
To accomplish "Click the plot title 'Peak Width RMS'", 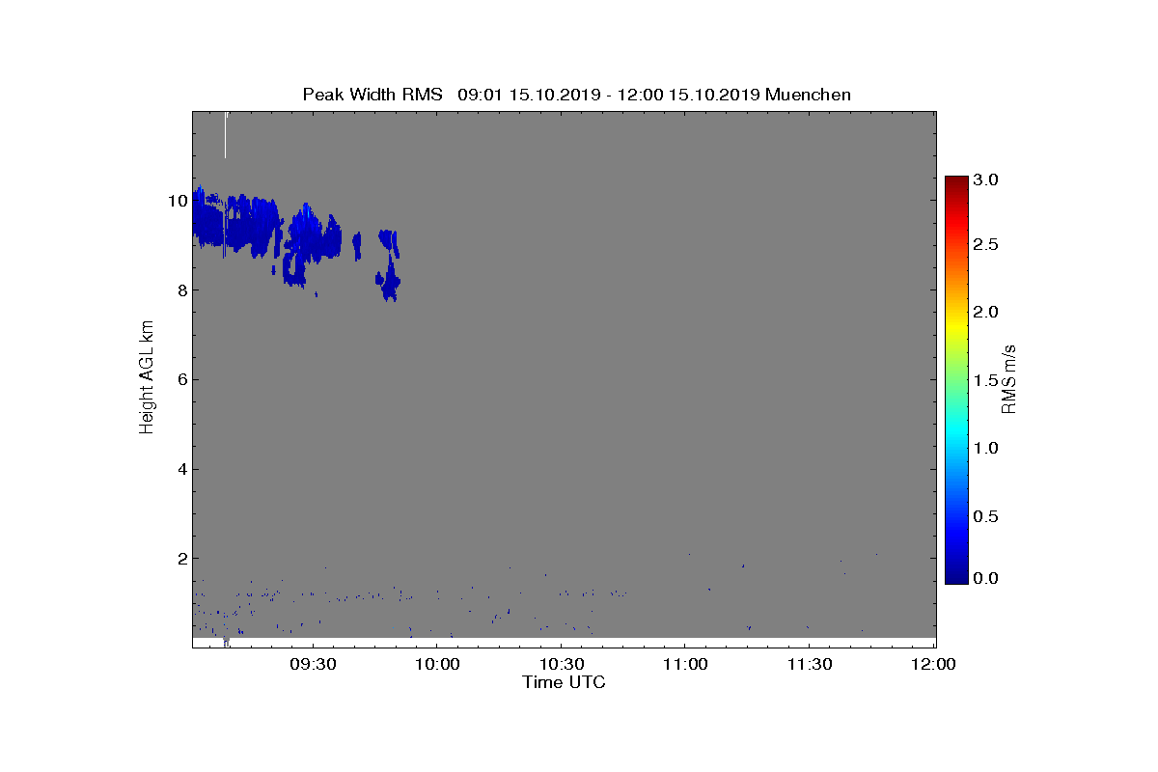I will coord(372,95).
